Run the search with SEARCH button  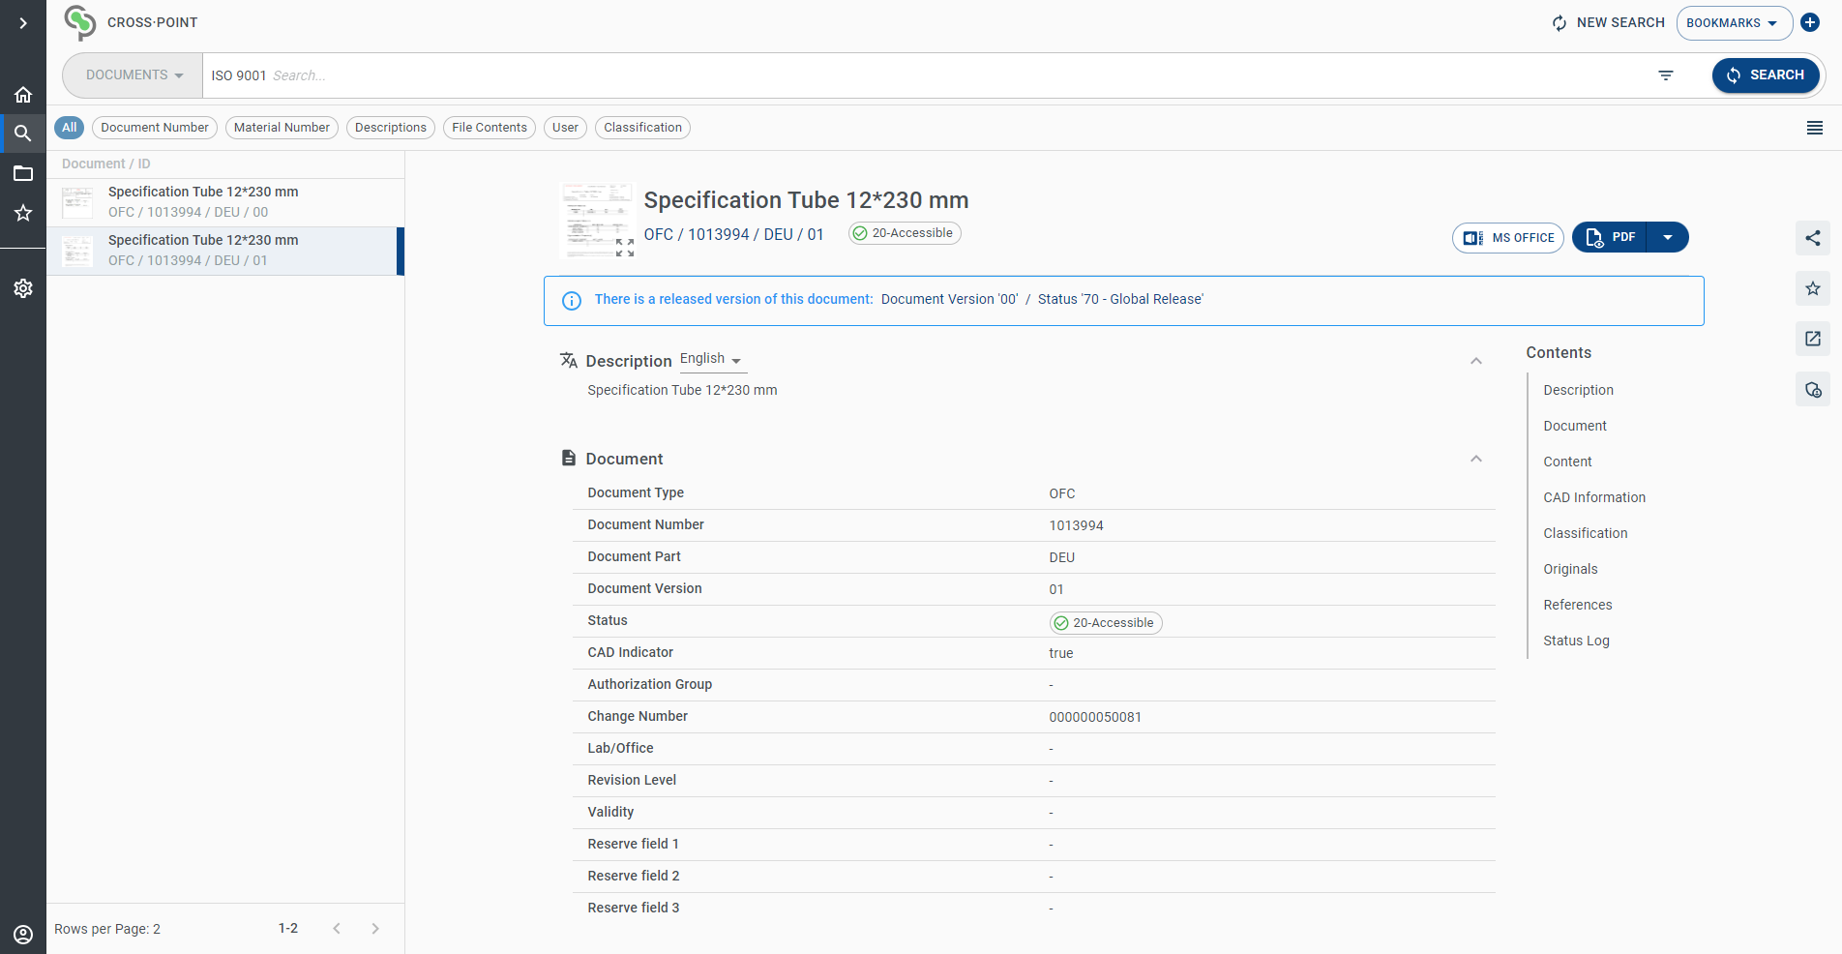[x=1766, y=75]
